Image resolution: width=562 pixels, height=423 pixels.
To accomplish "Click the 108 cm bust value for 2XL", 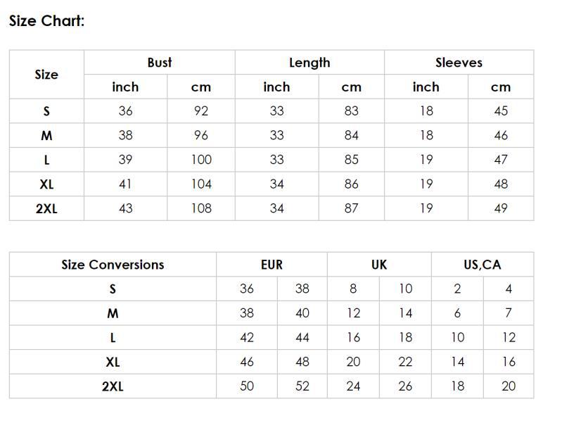I will [x=201, y=208].
